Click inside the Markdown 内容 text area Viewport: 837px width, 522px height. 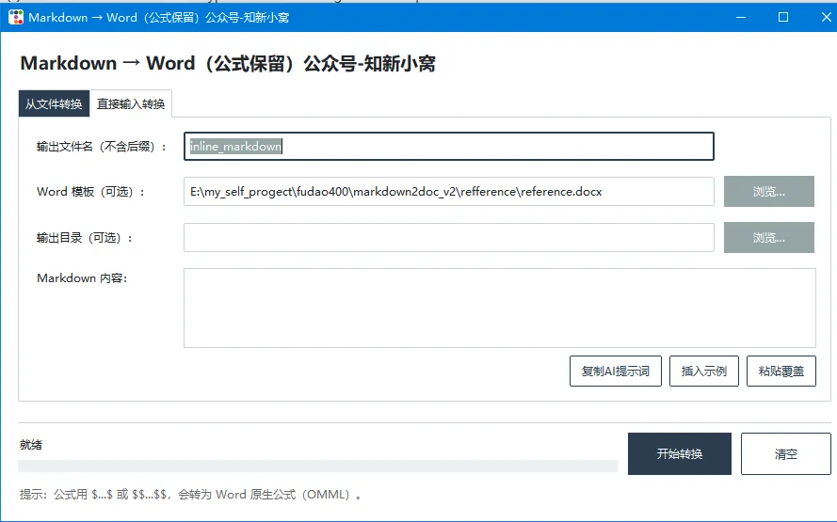coord(500,308)
